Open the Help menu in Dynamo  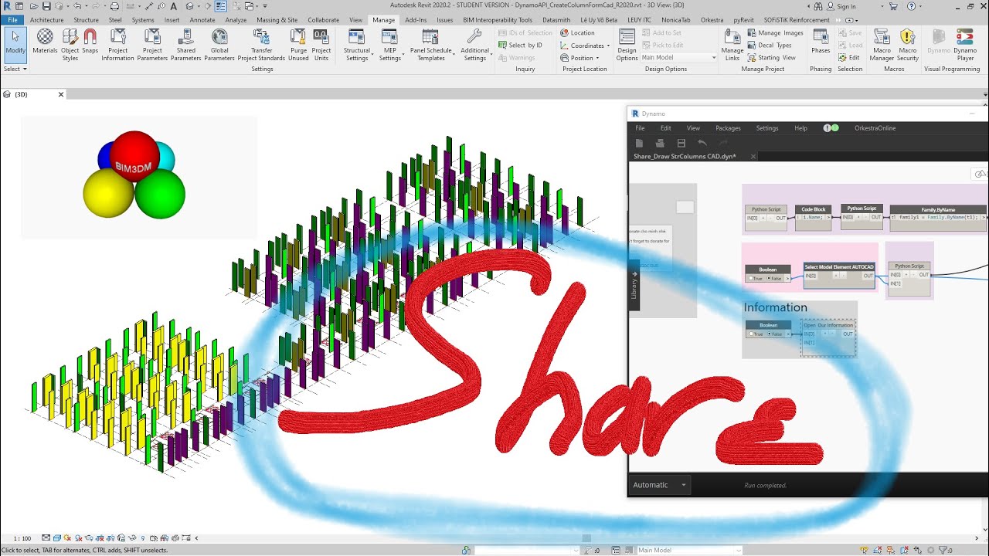click(801, 128)
